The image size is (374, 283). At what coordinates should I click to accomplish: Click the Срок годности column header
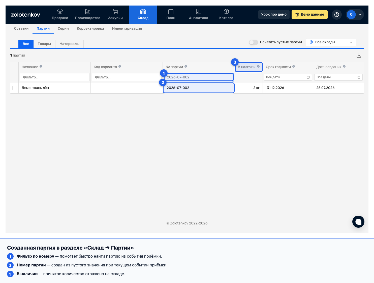288,67
